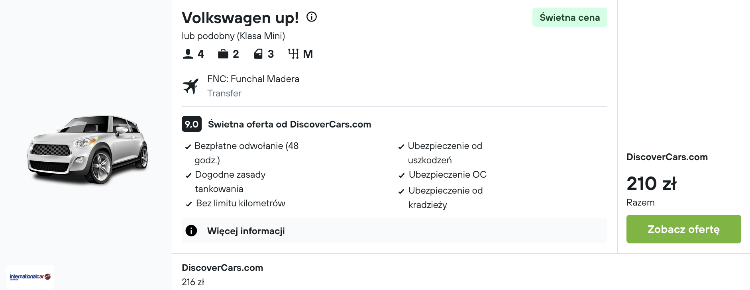Expand the Więcej informacji section
This screenshot has width=750, height=290.
[395, 231]
